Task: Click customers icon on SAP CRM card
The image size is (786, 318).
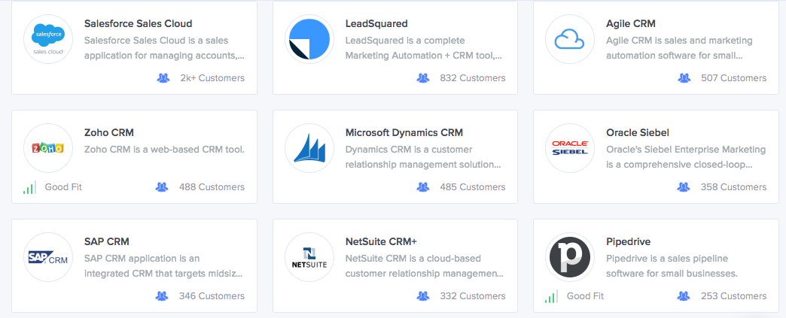Action: 162,296
